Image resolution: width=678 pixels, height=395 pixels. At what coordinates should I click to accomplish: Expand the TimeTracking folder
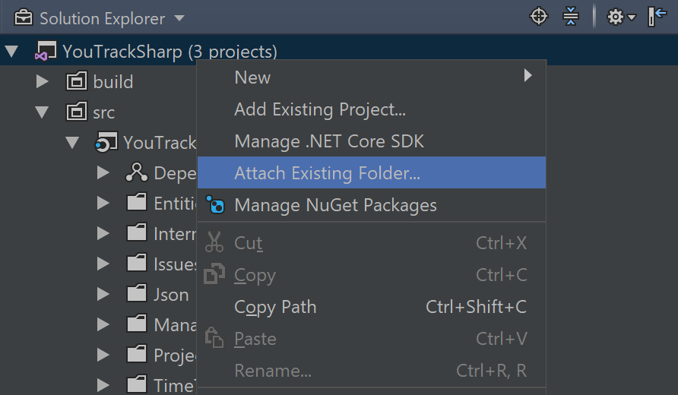pyautogui.click(x=103, y=384)
